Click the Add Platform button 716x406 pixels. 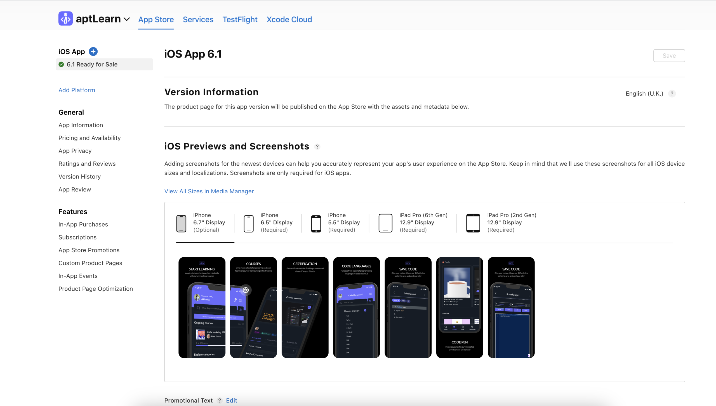coord(77,89)
